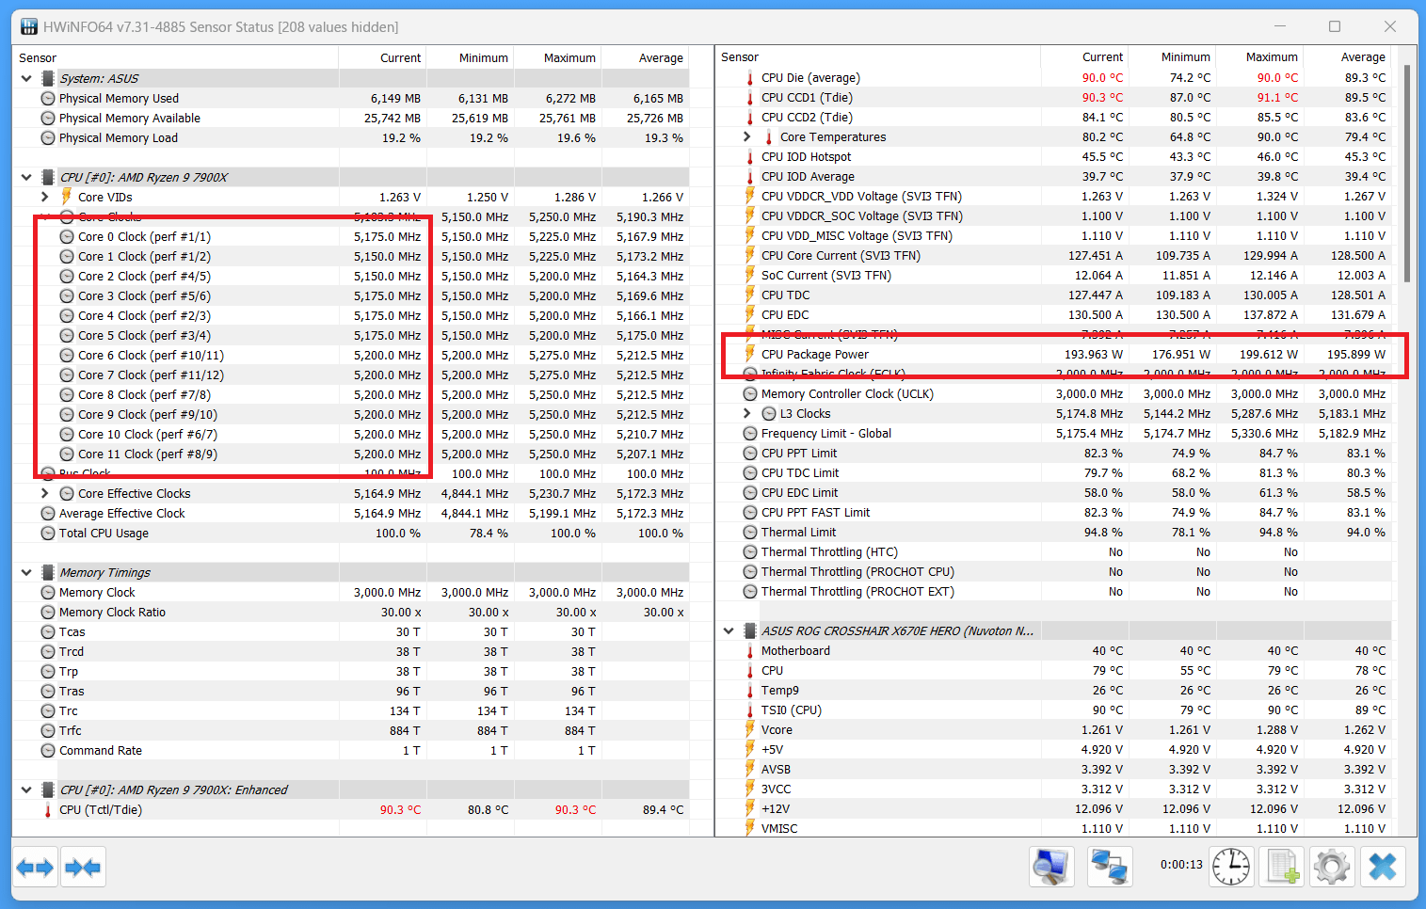1426x909 pixels.
Task: Click the Physical Memory Used gauge icon
Action: 48,99
